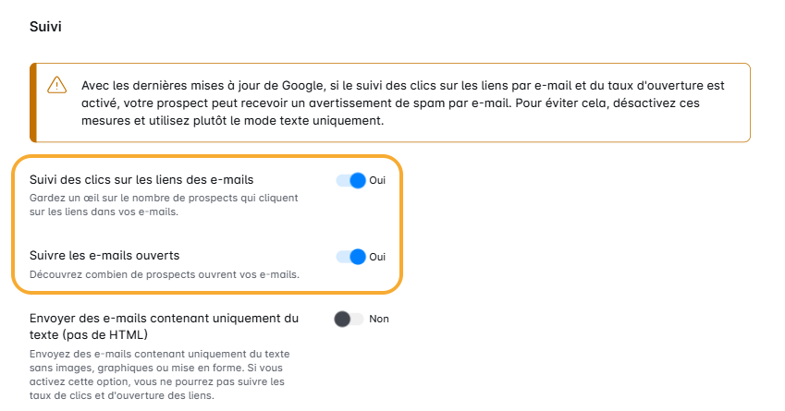Click the Envoyer des e-mails contenant uniquement du texte title
This screenshot has height=411, width=785.
164,318
